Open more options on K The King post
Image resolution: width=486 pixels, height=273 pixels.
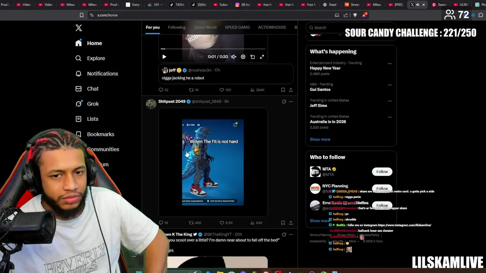291,235
